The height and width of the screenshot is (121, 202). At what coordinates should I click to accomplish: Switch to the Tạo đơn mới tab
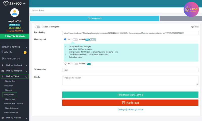[x=95, y=18]
